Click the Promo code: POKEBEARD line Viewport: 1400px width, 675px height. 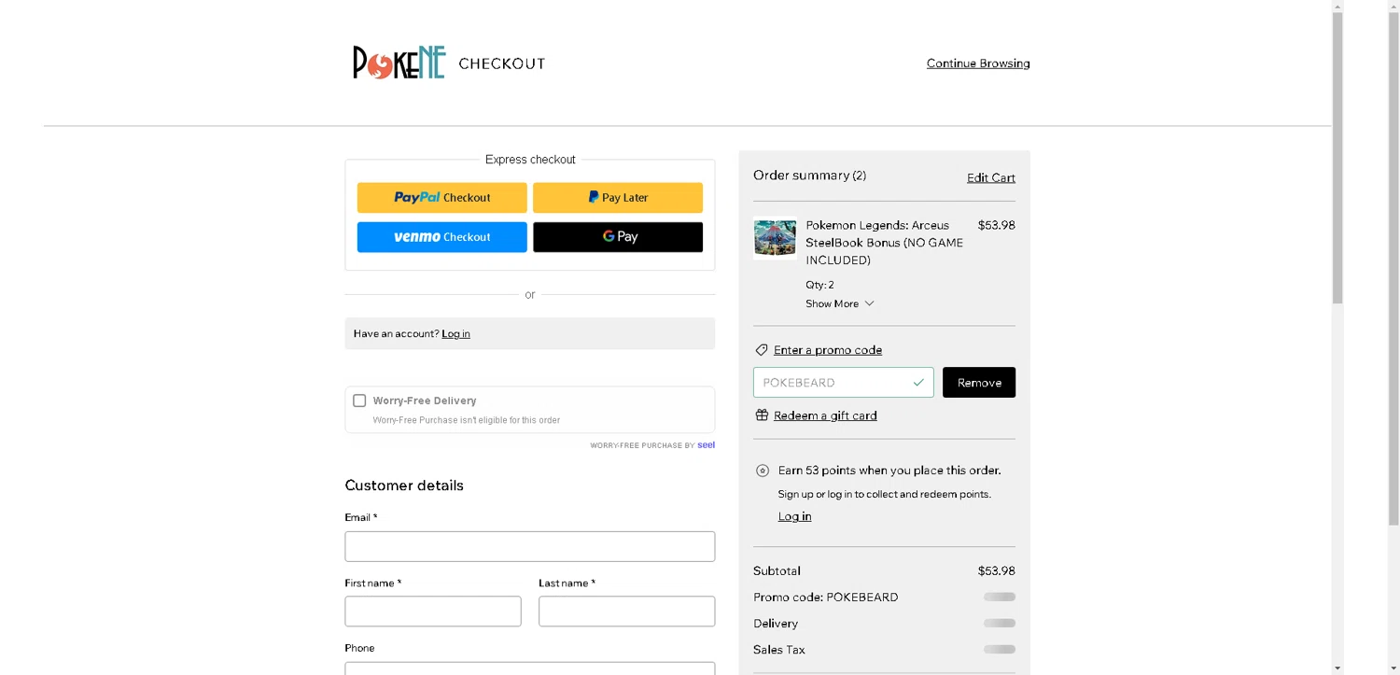point(826,598)
